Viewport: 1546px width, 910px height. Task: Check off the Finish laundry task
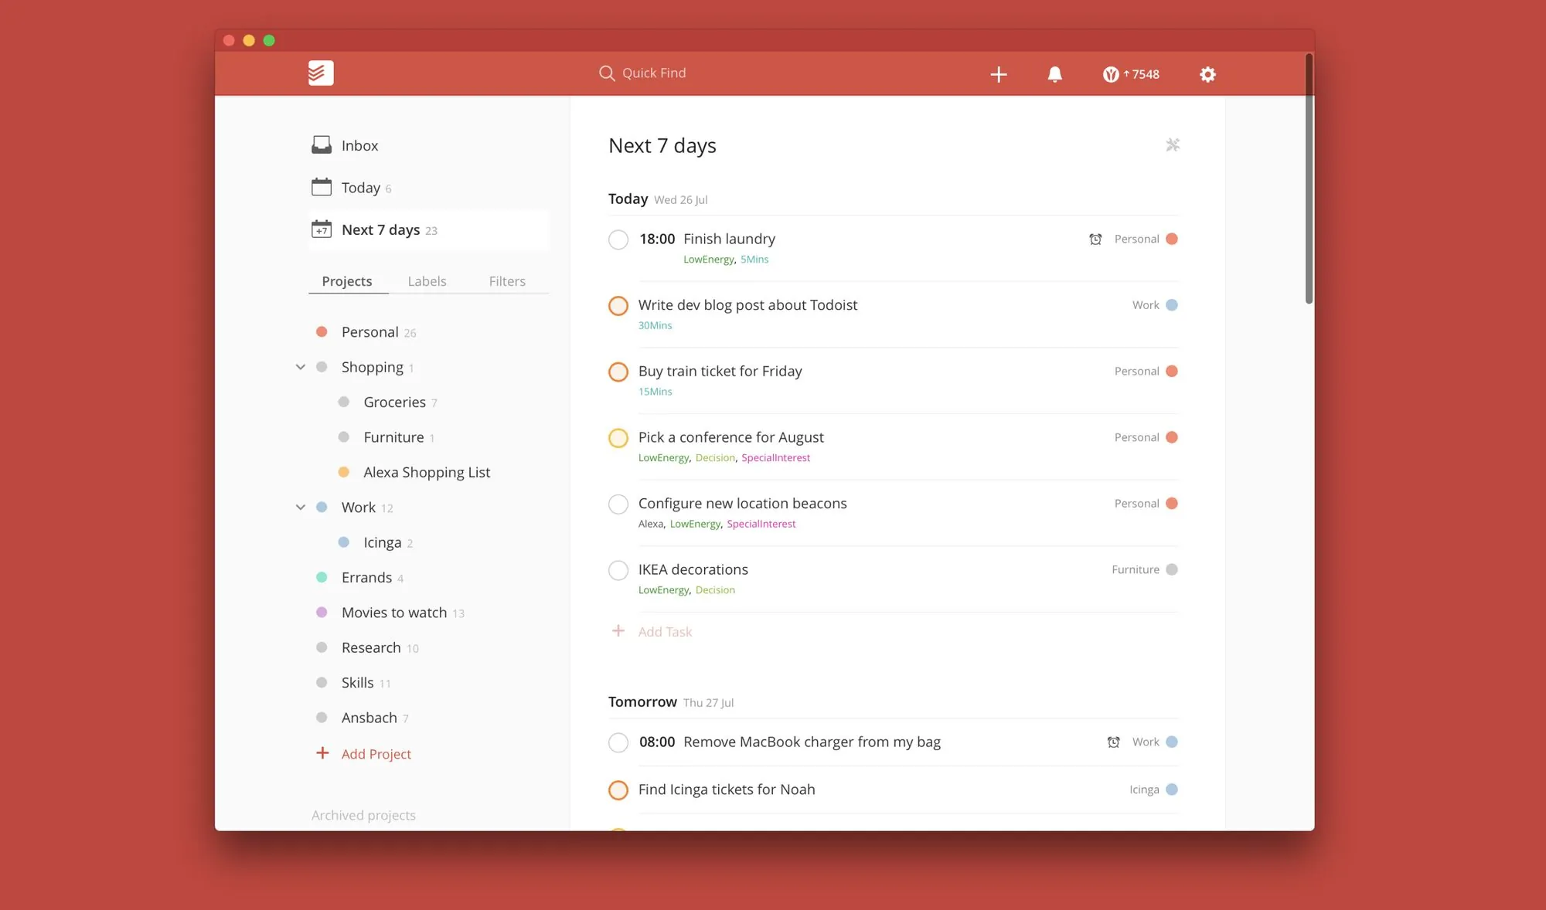pos(618,239)
